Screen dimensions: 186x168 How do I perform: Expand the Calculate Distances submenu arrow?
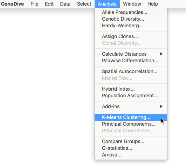point(161,54)
